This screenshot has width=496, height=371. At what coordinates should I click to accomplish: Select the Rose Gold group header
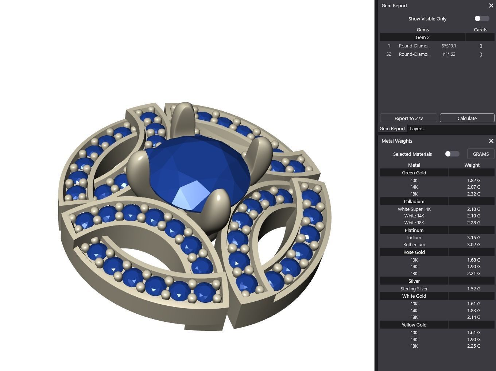pos(437,252)
